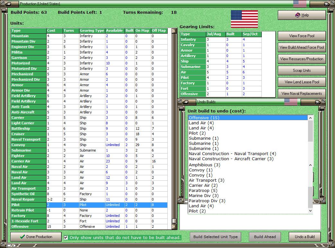This screenshot has height=248, width=335.
Task: Toggle 'Only show units that do not have to be built ahead'
Action: tap(66, 237)
